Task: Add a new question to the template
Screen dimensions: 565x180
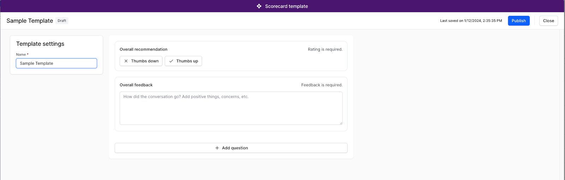Action: [x=231, y=148]
